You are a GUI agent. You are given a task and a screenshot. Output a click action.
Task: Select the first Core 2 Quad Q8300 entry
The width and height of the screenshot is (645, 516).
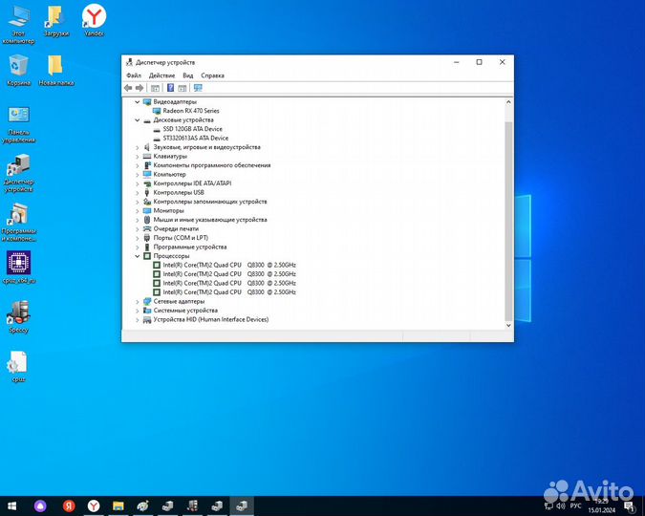[x=229, y=265]
